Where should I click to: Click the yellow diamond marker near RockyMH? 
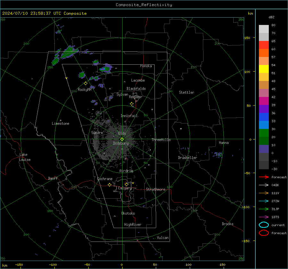tap(85, 83)
